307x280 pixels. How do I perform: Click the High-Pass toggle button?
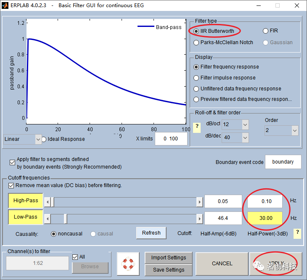26,201
